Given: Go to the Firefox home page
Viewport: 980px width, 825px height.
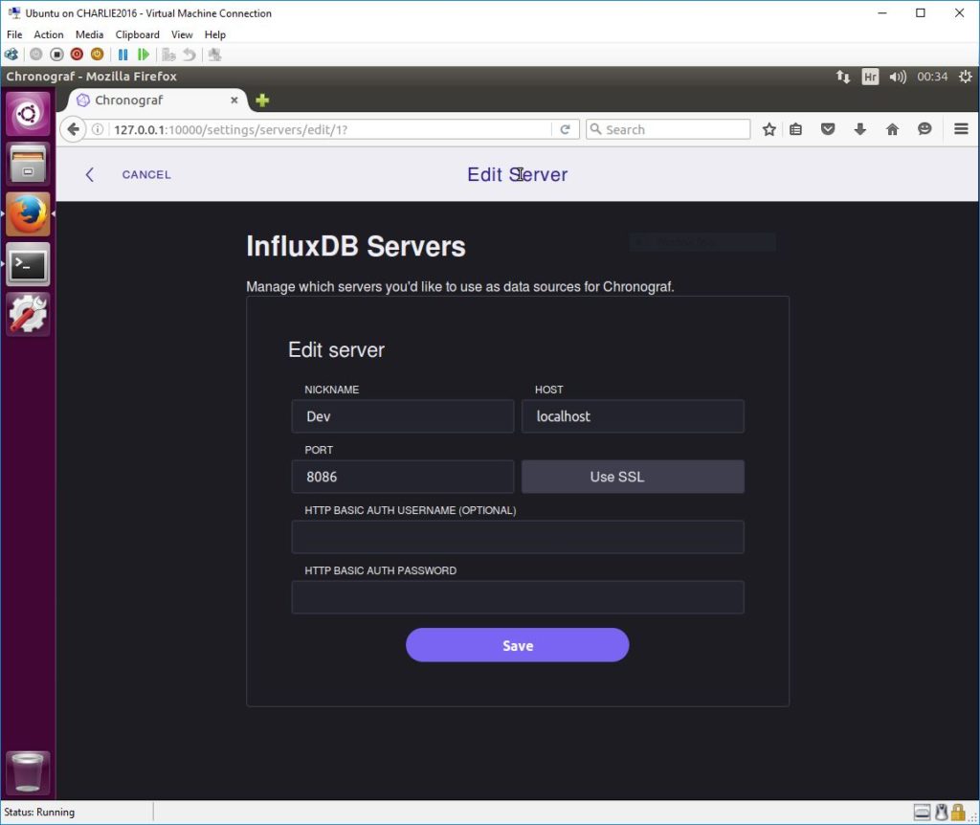Looking at the screenshot, I should [892, 128].
